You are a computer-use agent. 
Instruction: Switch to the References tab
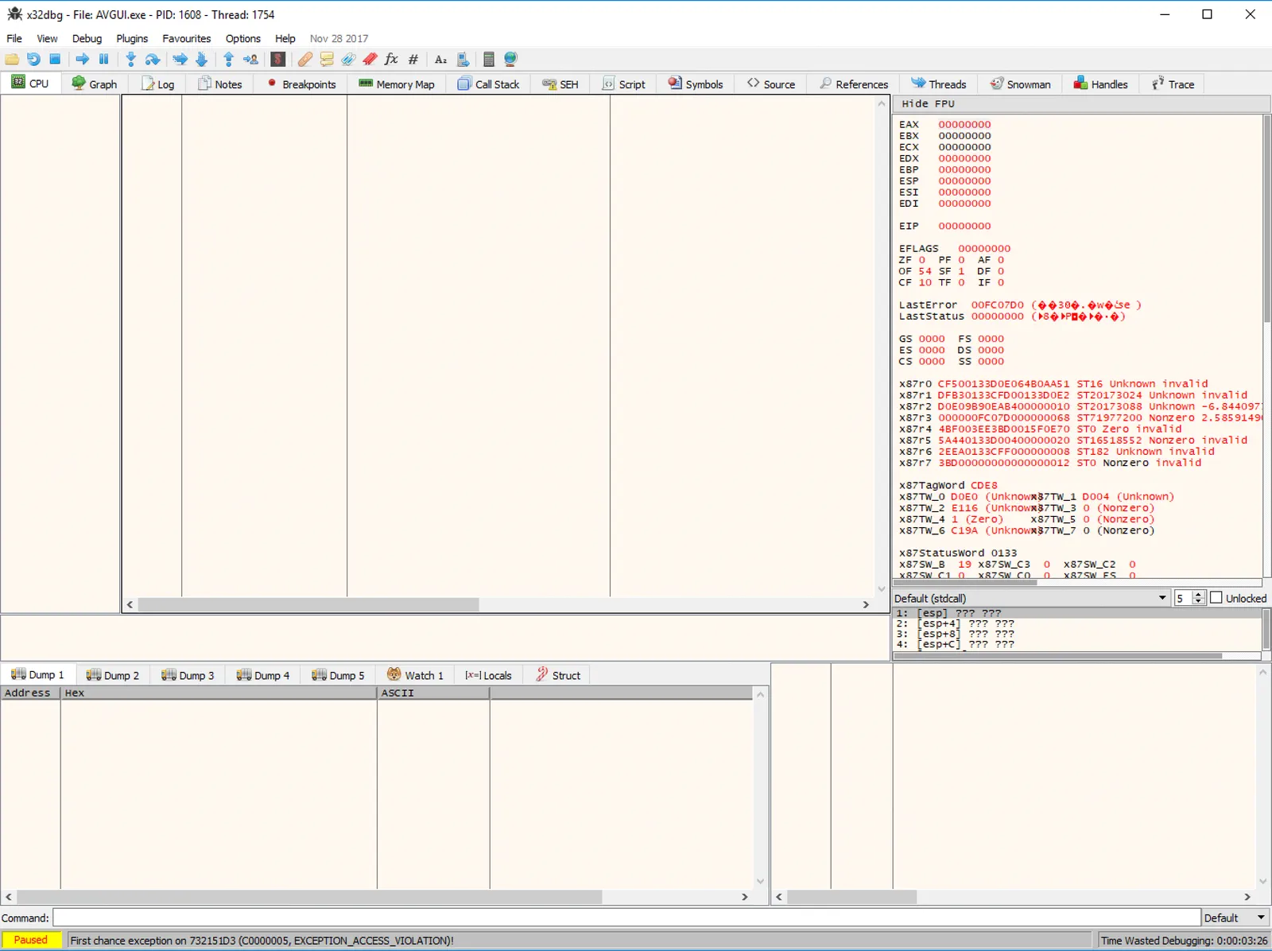[x=854, y=83]
